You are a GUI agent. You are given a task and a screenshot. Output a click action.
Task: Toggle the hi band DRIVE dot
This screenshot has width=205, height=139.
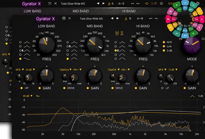112,88
